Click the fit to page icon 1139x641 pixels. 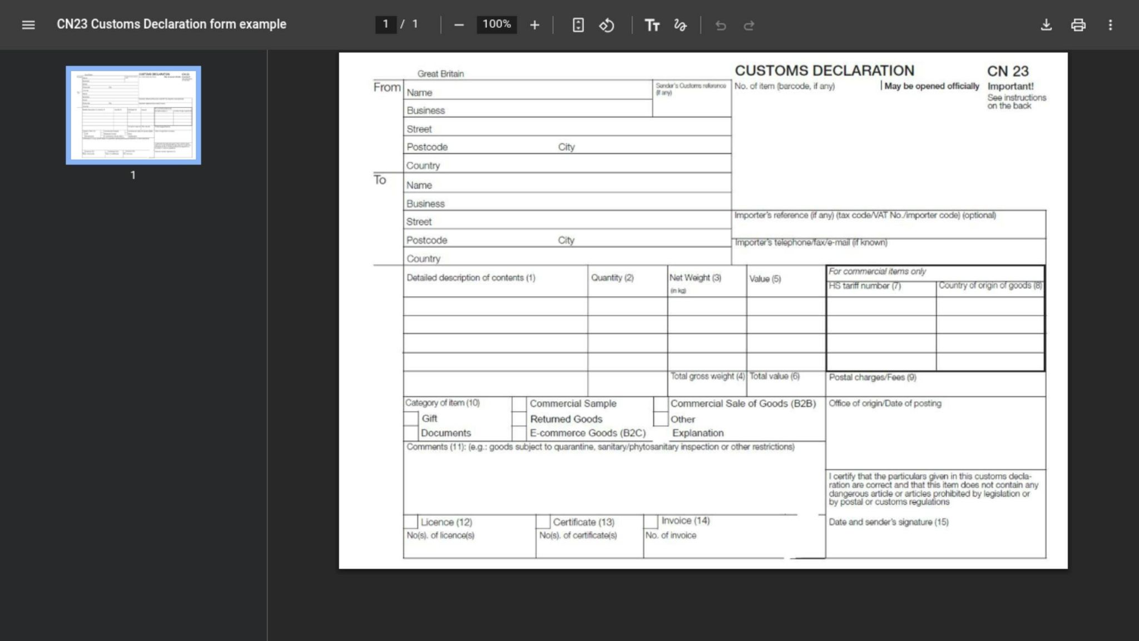point(578,25)
